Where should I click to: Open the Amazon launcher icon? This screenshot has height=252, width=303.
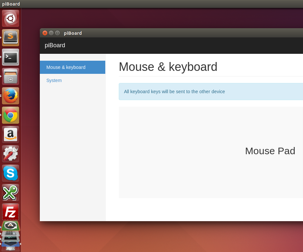(x=10, y=135)
